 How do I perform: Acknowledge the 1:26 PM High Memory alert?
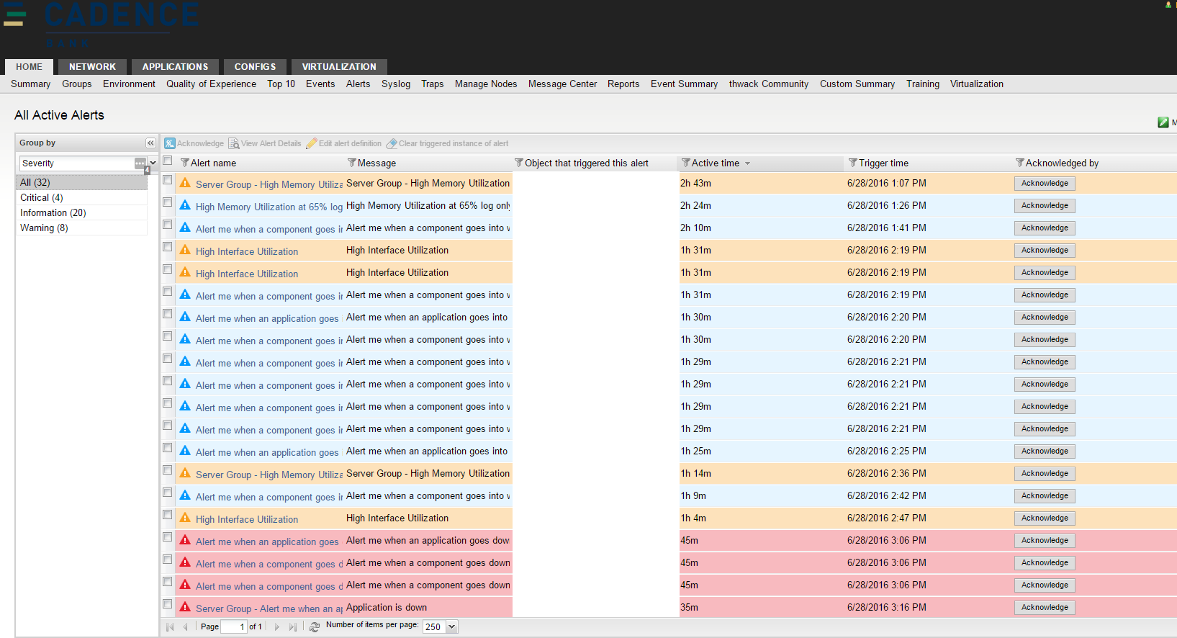click(1044, 206)
